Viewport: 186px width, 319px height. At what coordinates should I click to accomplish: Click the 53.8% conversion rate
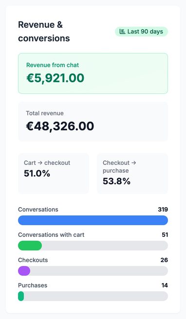[116, 181]
